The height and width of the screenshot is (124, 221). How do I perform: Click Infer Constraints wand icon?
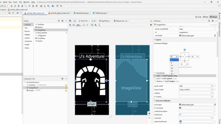point(87,25)
